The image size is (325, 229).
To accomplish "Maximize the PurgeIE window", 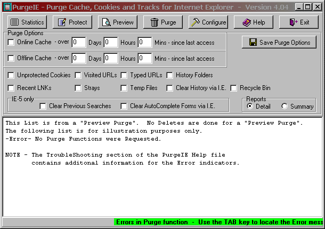I will pos(308,7).
